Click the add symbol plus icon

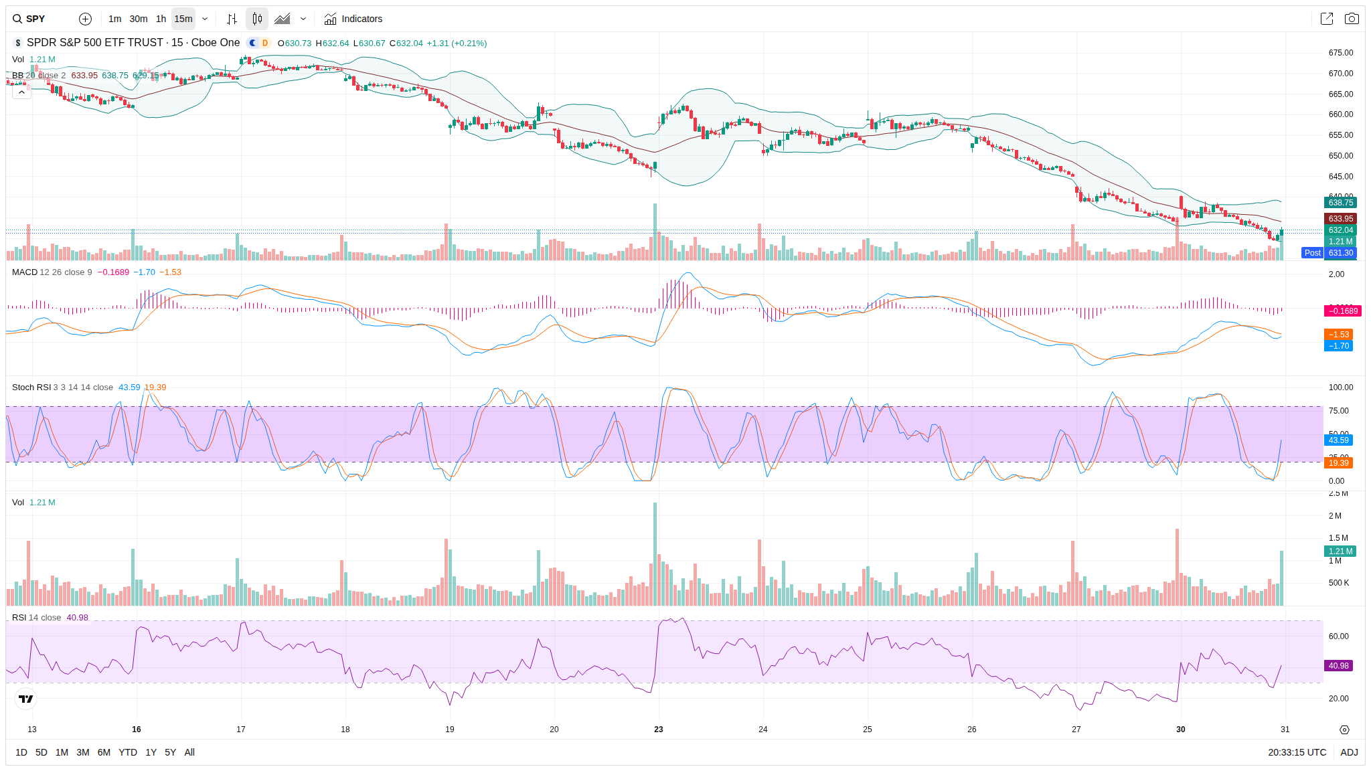pyautogui.click(x=85, y=19)
